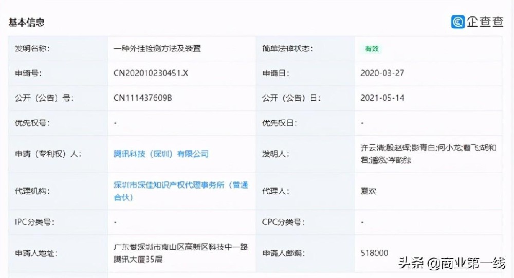514x278 pixels.
Task: Select the 基本信息 section heading
Action: tap(26, 22)
